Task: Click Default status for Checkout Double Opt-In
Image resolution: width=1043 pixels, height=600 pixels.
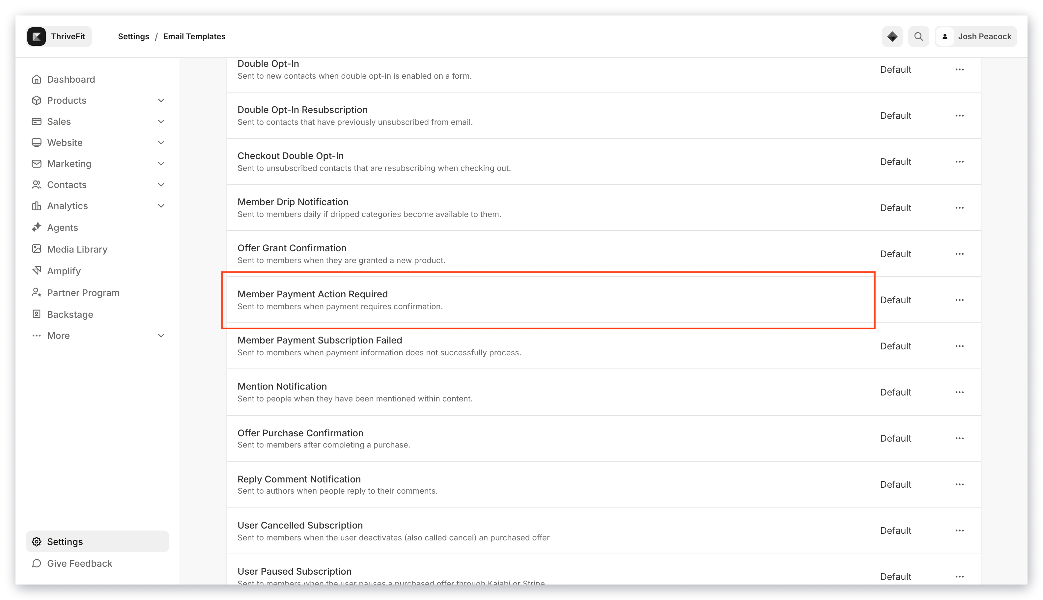Action: (x=895, y=162)
